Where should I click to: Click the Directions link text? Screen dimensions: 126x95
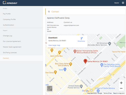pyautogui.click(x=81, y=41)
